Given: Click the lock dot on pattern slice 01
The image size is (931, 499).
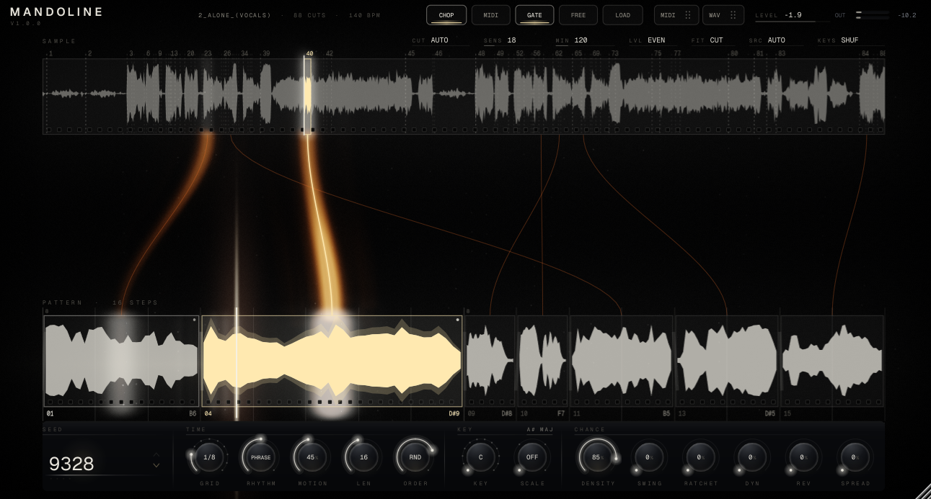Looking at the screenshot, I should [194, 320].
